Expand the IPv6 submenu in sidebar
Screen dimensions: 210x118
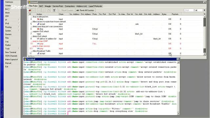18,23
